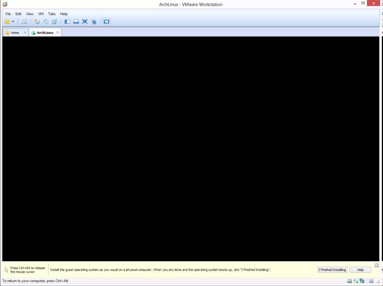Dismiss the installation notification bar
Viewport: 383px width, 286px height.
377,265
